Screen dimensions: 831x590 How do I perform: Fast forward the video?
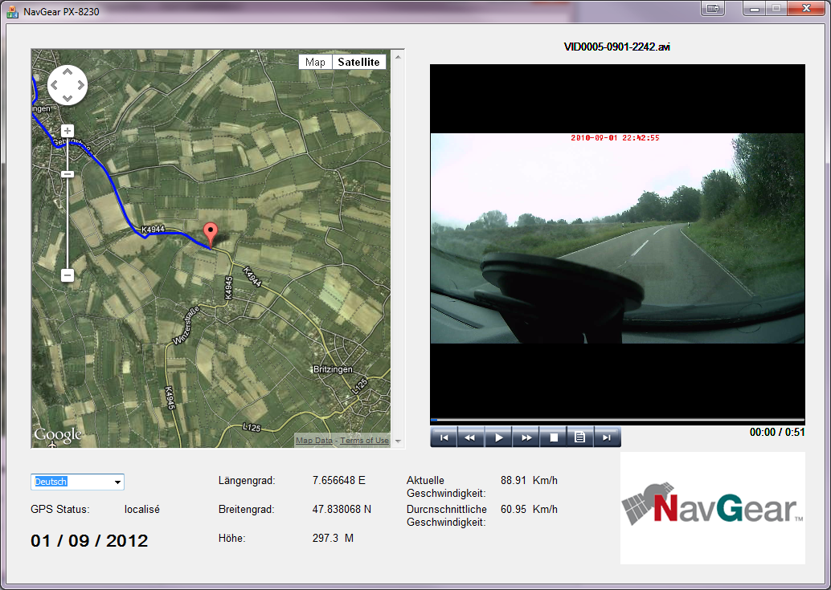tap(526, 437)
